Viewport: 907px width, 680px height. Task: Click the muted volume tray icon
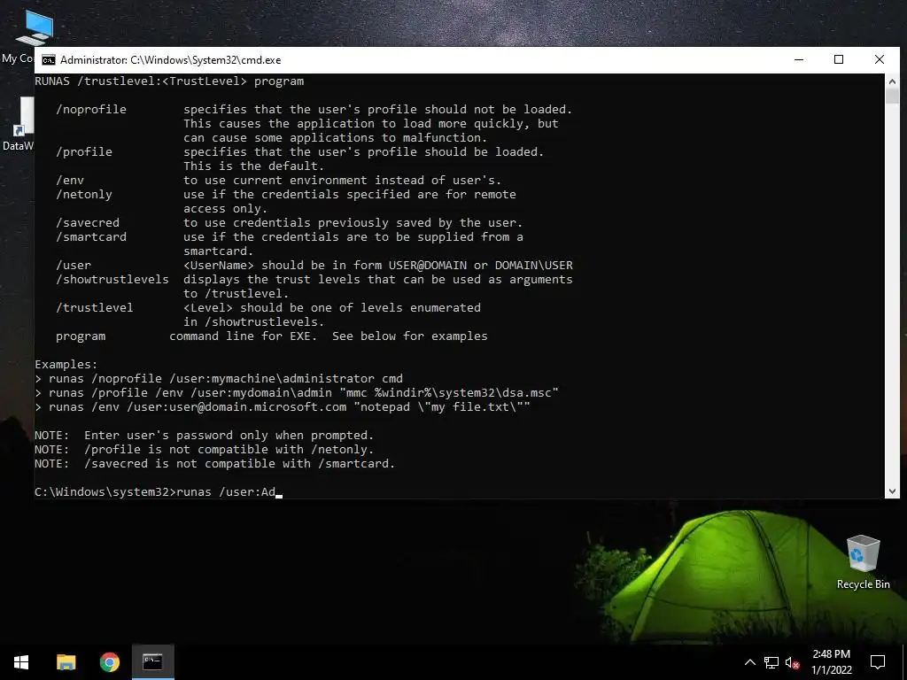[x=793, y=662]
